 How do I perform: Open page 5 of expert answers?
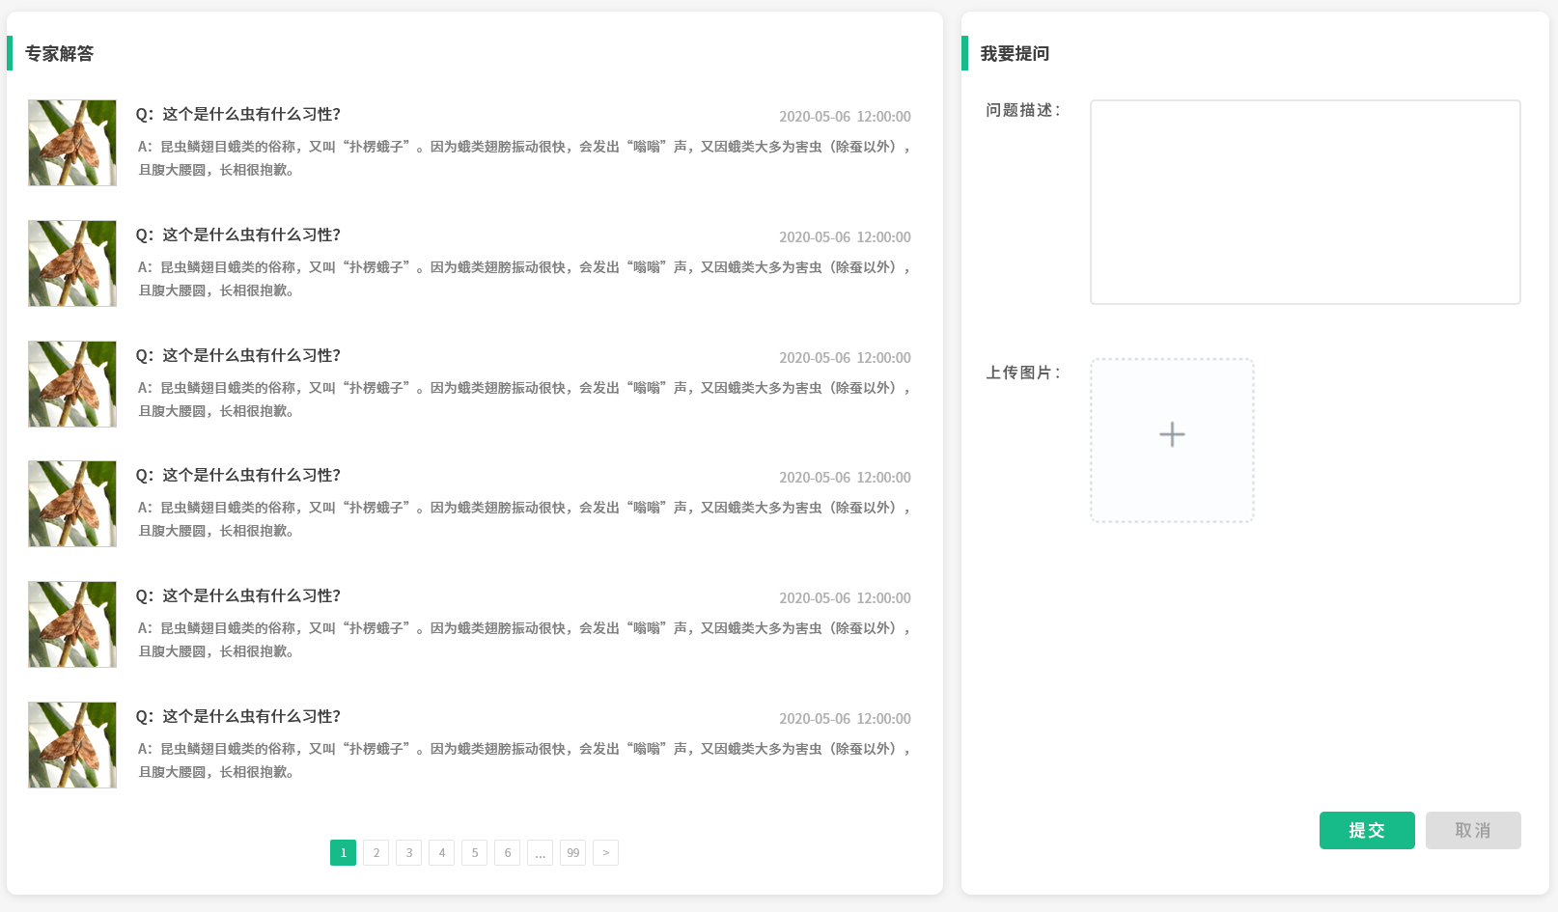(x=475, y=853)
